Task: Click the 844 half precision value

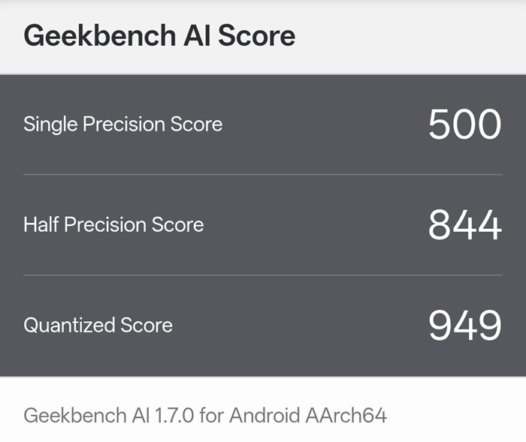Action: pyautogui.click(x=464, y=225)
